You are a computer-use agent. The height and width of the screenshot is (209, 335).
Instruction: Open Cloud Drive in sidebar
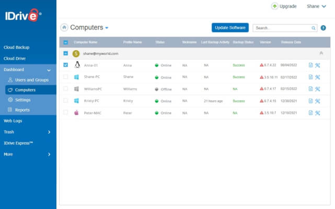[15, 59]
